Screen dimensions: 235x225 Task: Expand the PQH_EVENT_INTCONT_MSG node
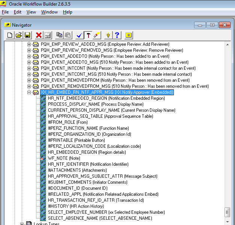(x=29, y=74)
